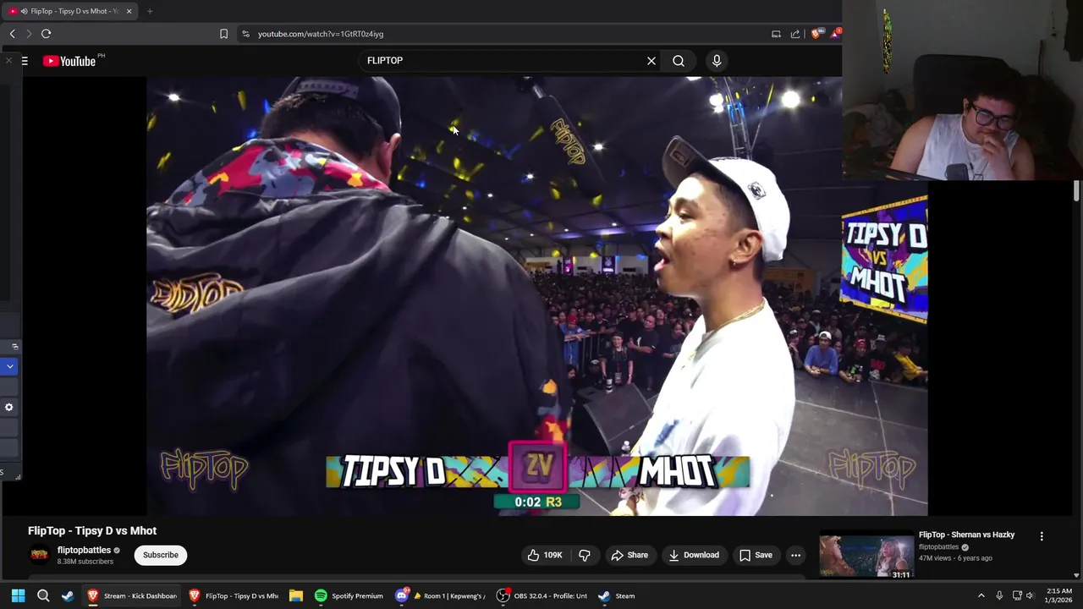Save video to playlist
Image resolution: width=1083 pixels, height=609 pixels.
point(756,555)
